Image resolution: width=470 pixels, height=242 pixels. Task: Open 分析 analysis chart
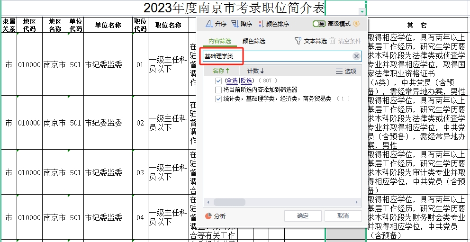click(x=215, y=216)
